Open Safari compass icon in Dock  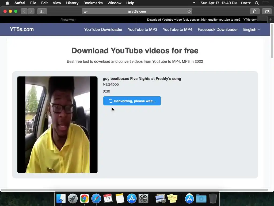coord(96,199)
